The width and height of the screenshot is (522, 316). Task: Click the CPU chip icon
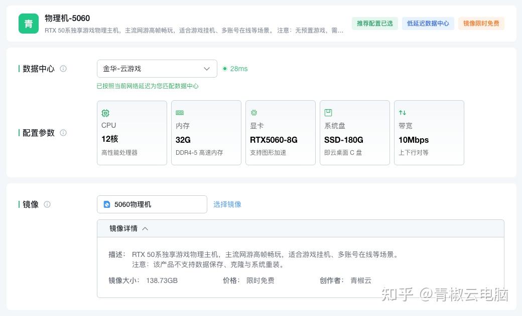coord(105,113)
